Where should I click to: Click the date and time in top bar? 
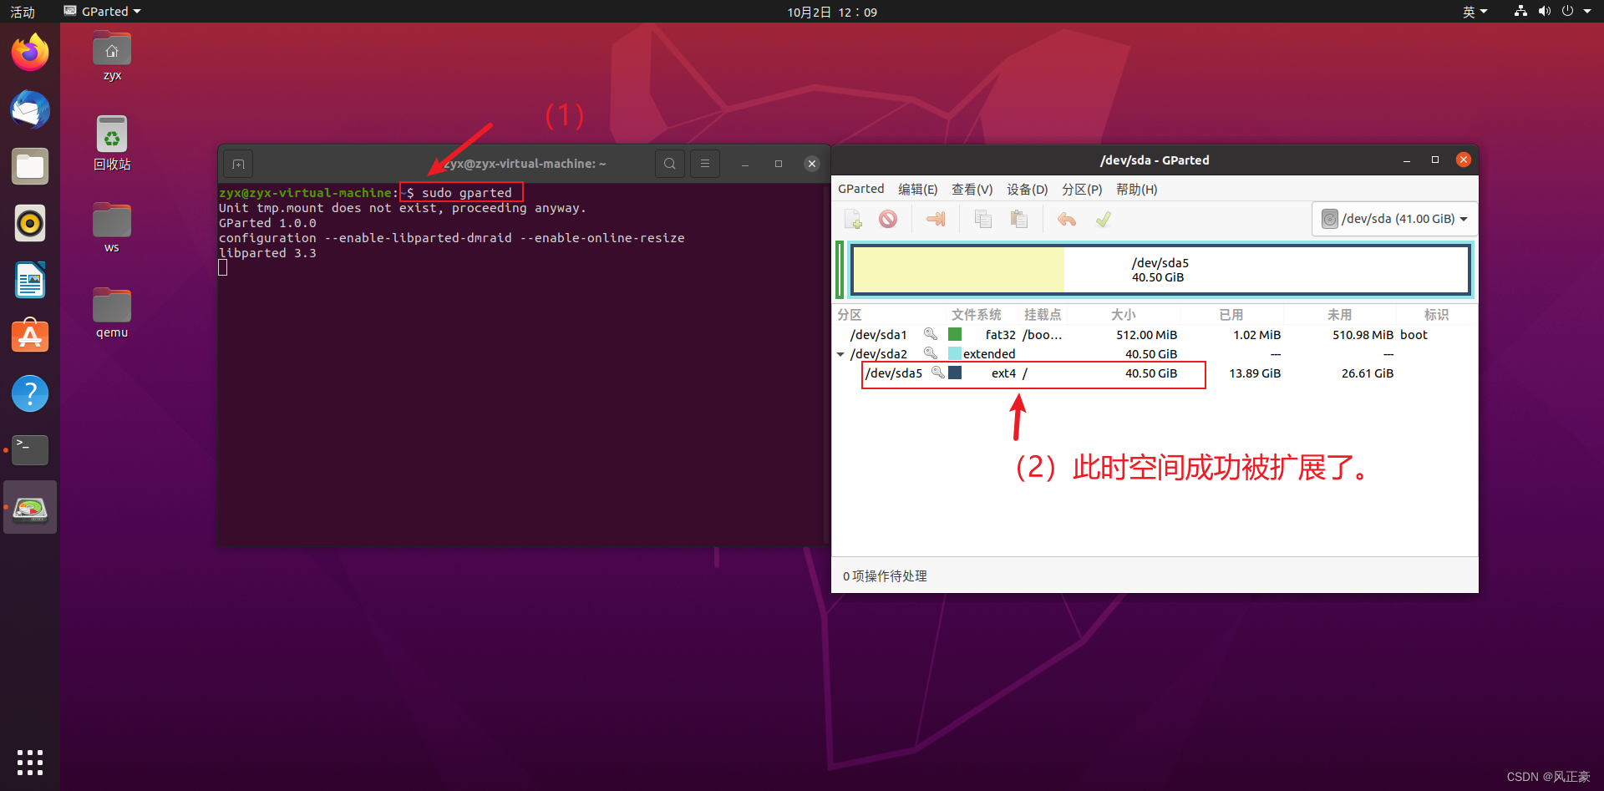(x=832, y=12)
